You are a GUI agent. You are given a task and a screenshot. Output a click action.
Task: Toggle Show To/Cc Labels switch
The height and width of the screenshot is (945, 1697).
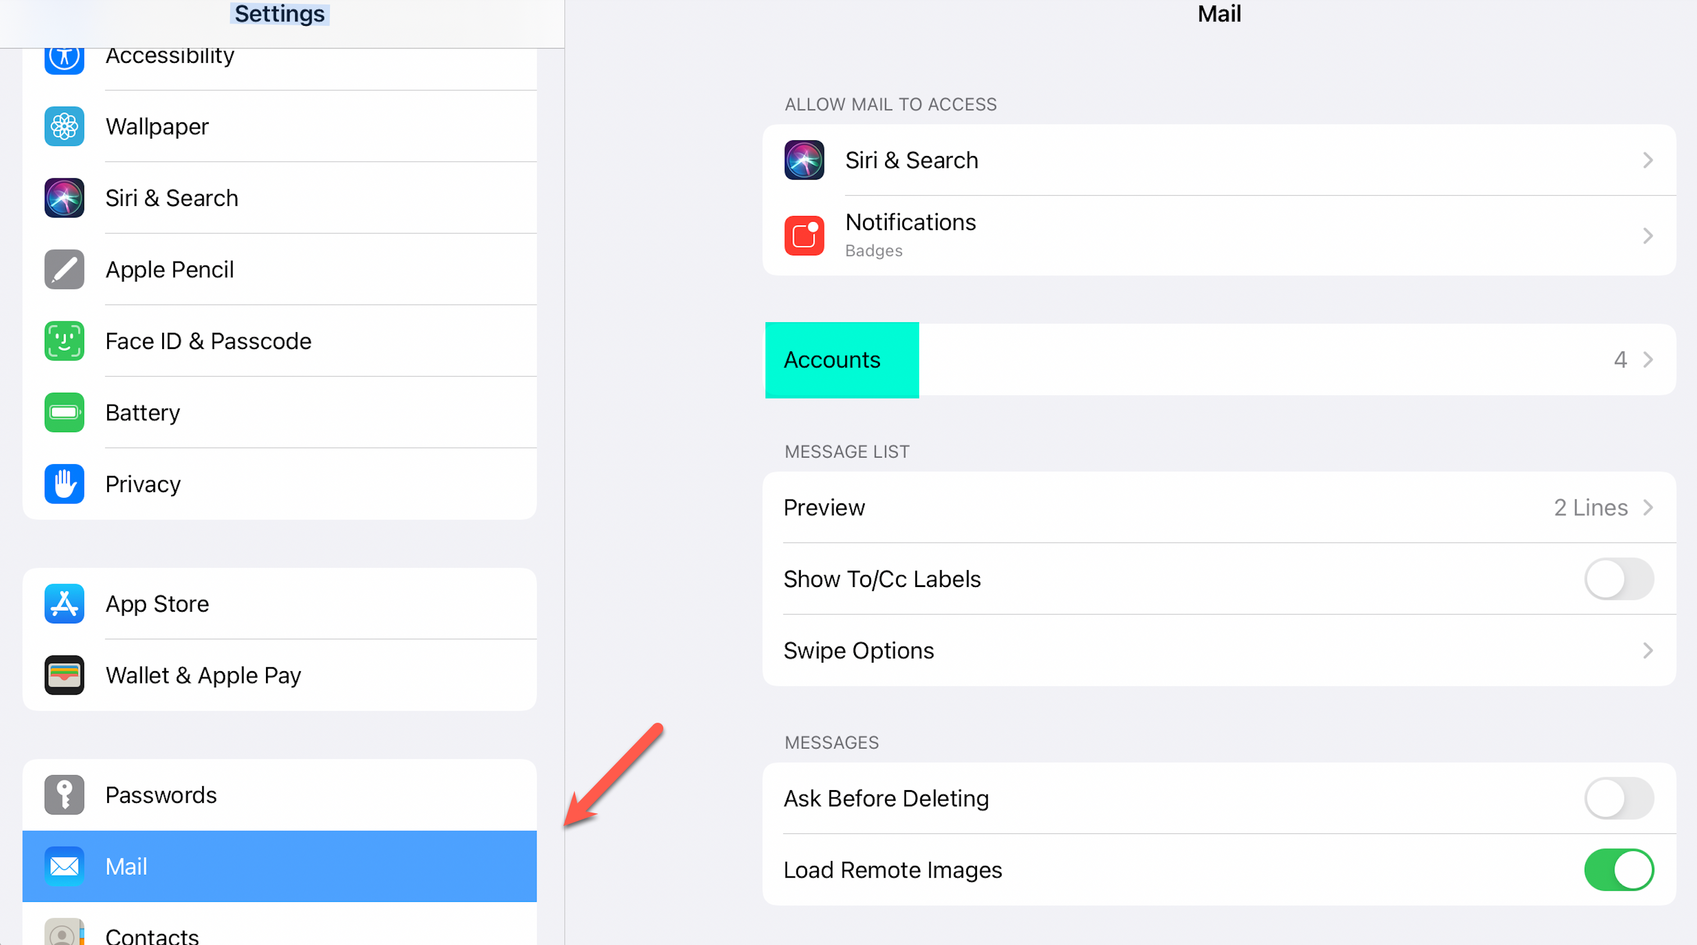pyautogui.click(x=1618, y=579)
